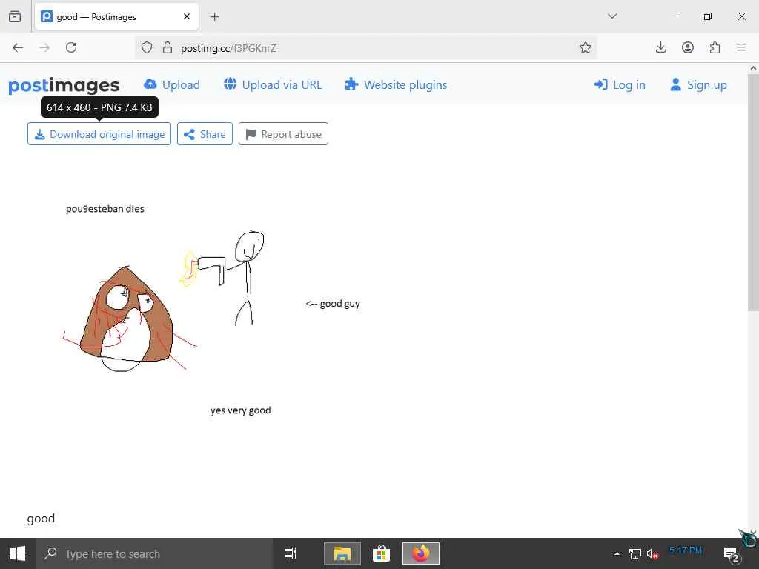Download original image button

tap(99, 134)
